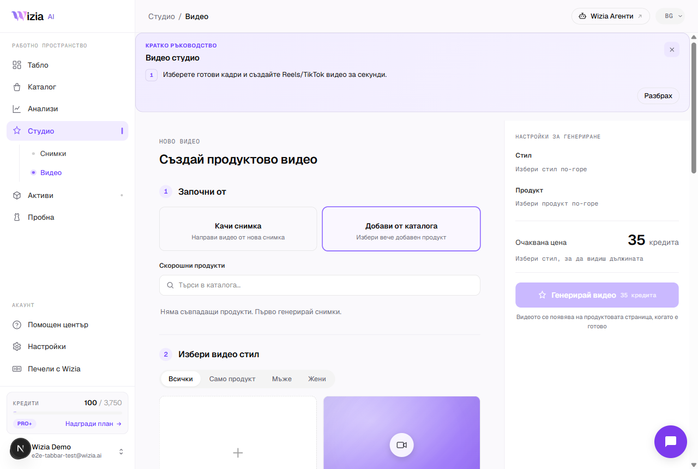698x469 pixels.
Task: Open Пробна in the sidebar
Action: [67, 217]
